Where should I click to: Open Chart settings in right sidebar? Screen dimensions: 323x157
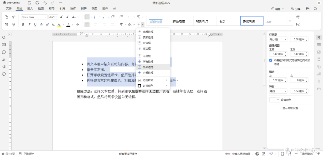coord(319,74)
